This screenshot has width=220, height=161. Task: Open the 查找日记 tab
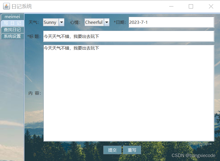[x=12, y=30]
